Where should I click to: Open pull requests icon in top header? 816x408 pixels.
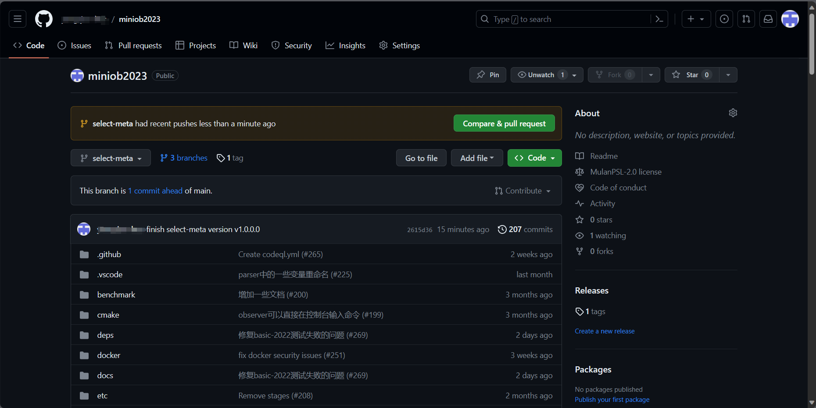point(746,19)
